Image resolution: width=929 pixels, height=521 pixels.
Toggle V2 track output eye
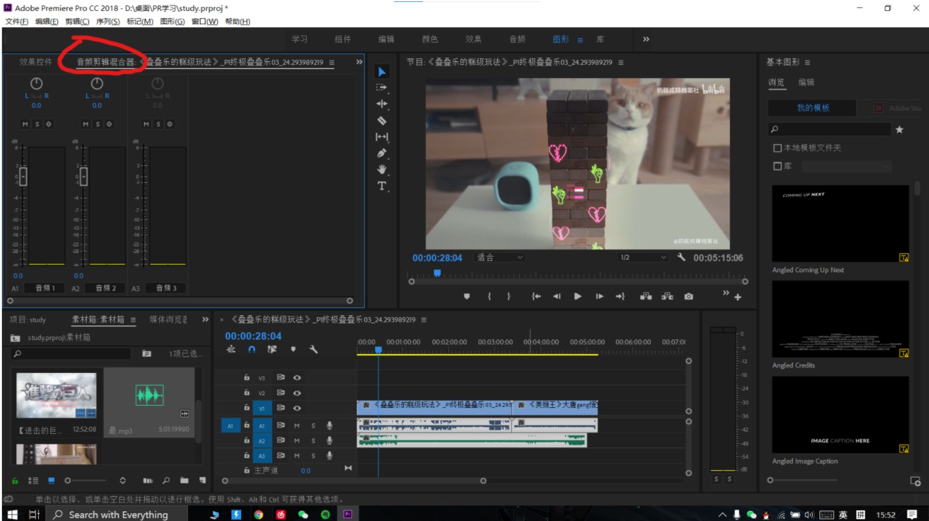pos(297,393)
